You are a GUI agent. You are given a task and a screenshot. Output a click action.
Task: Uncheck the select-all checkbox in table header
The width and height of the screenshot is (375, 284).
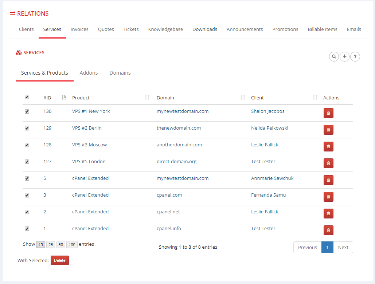pos(27,97)
